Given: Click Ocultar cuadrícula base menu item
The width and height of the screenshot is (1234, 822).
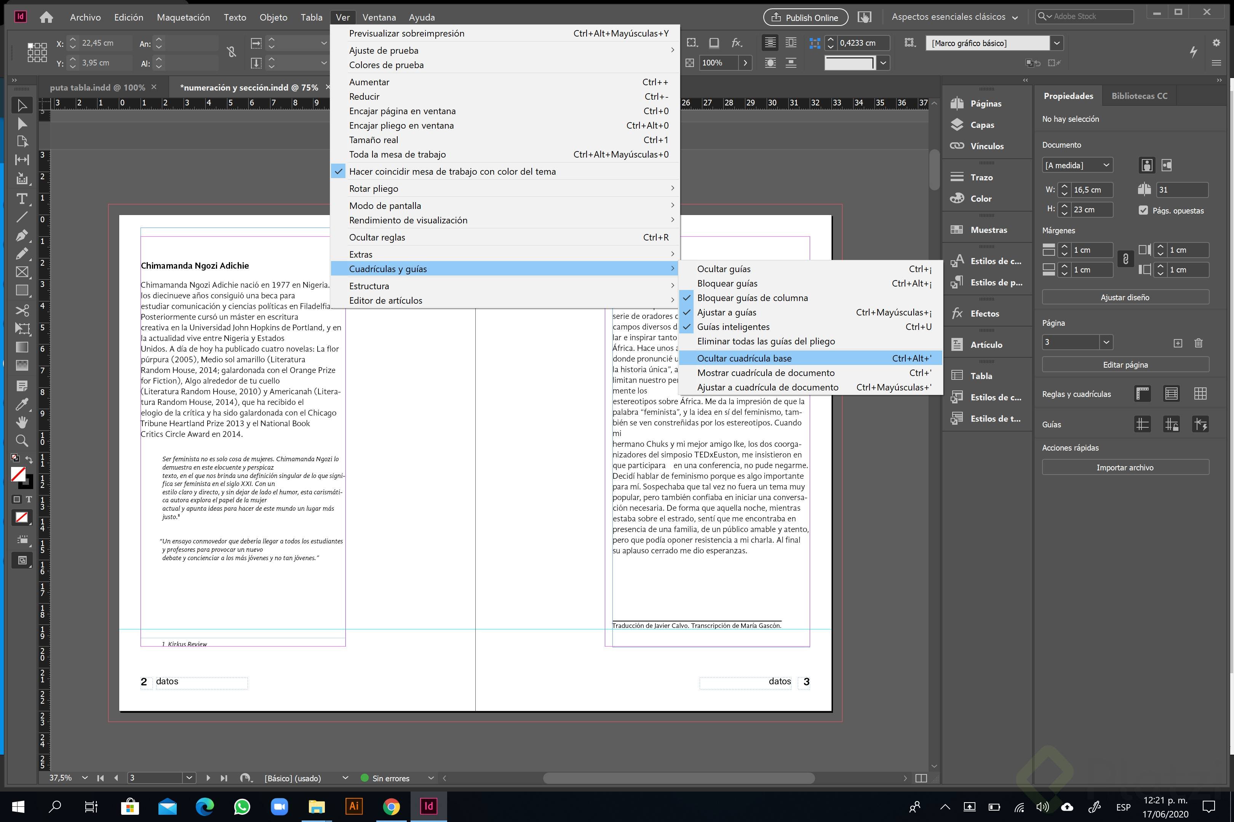Looking at the screenshot, I should pyautogui.click(x=810, y=358).
